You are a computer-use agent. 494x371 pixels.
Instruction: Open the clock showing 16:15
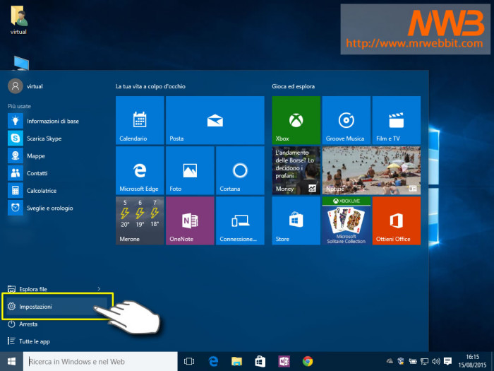tap(472, 361)
